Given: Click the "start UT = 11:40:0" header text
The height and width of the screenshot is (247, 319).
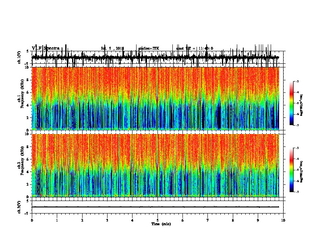Looking at the screenshot, I should [195, 48].
